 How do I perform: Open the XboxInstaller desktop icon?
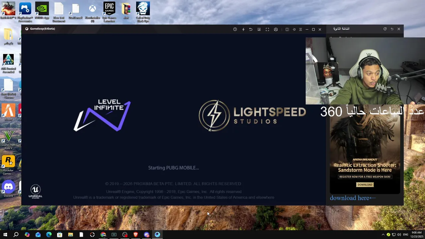(x=92, y=12)
